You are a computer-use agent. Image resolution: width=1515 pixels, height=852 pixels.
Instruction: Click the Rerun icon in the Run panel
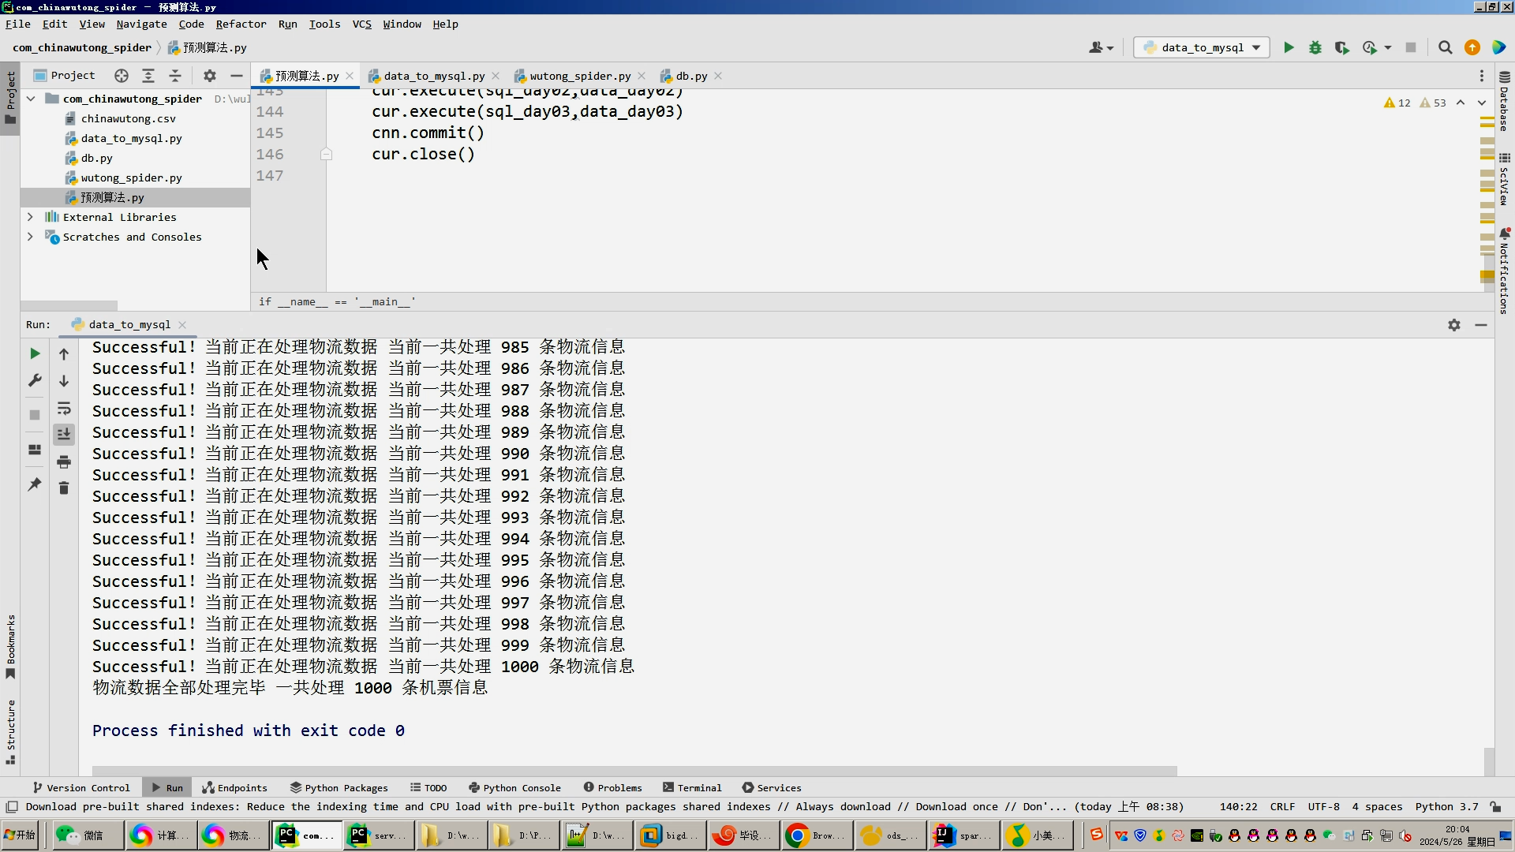point(35,354)
